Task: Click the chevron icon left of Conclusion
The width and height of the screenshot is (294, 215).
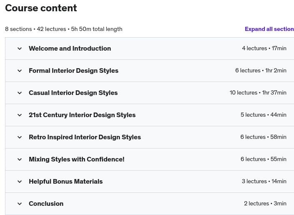Action: click(19, 204)
